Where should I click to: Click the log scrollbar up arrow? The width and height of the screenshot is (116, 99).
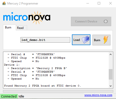point(111,54)
